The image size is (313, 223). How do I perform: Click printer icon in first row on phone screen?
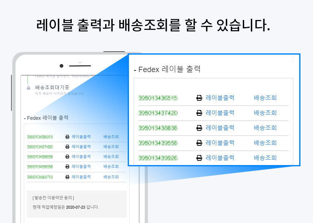tap(68, 137)
